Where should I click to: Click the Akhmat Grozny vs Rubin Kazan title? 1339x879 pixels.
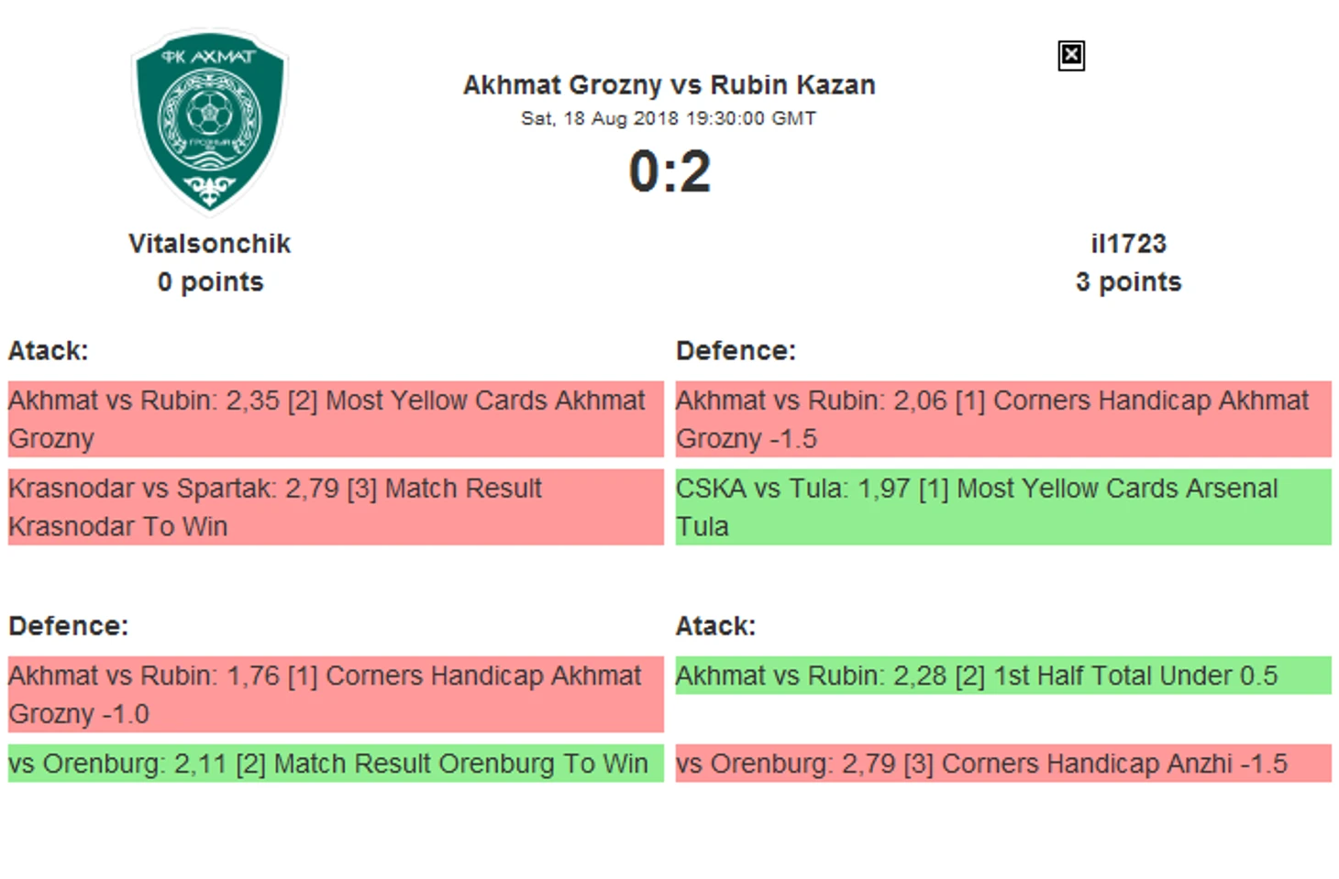point(669,85)
